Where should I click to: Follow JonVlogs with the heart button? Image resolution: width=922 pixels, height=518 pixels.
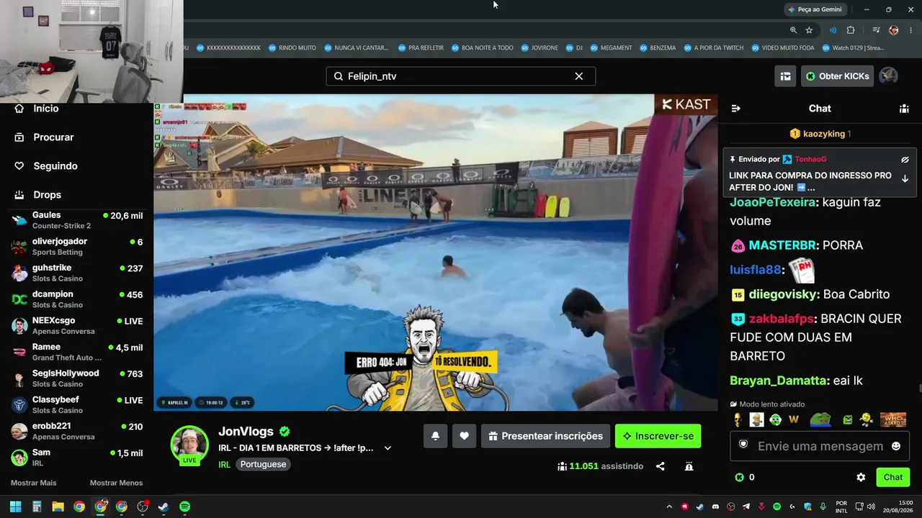(x=464, y=436)
